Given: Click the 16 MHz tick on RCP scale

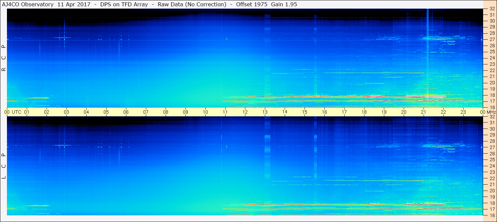Looking at the screenshot, I should [x=492, y=107].
